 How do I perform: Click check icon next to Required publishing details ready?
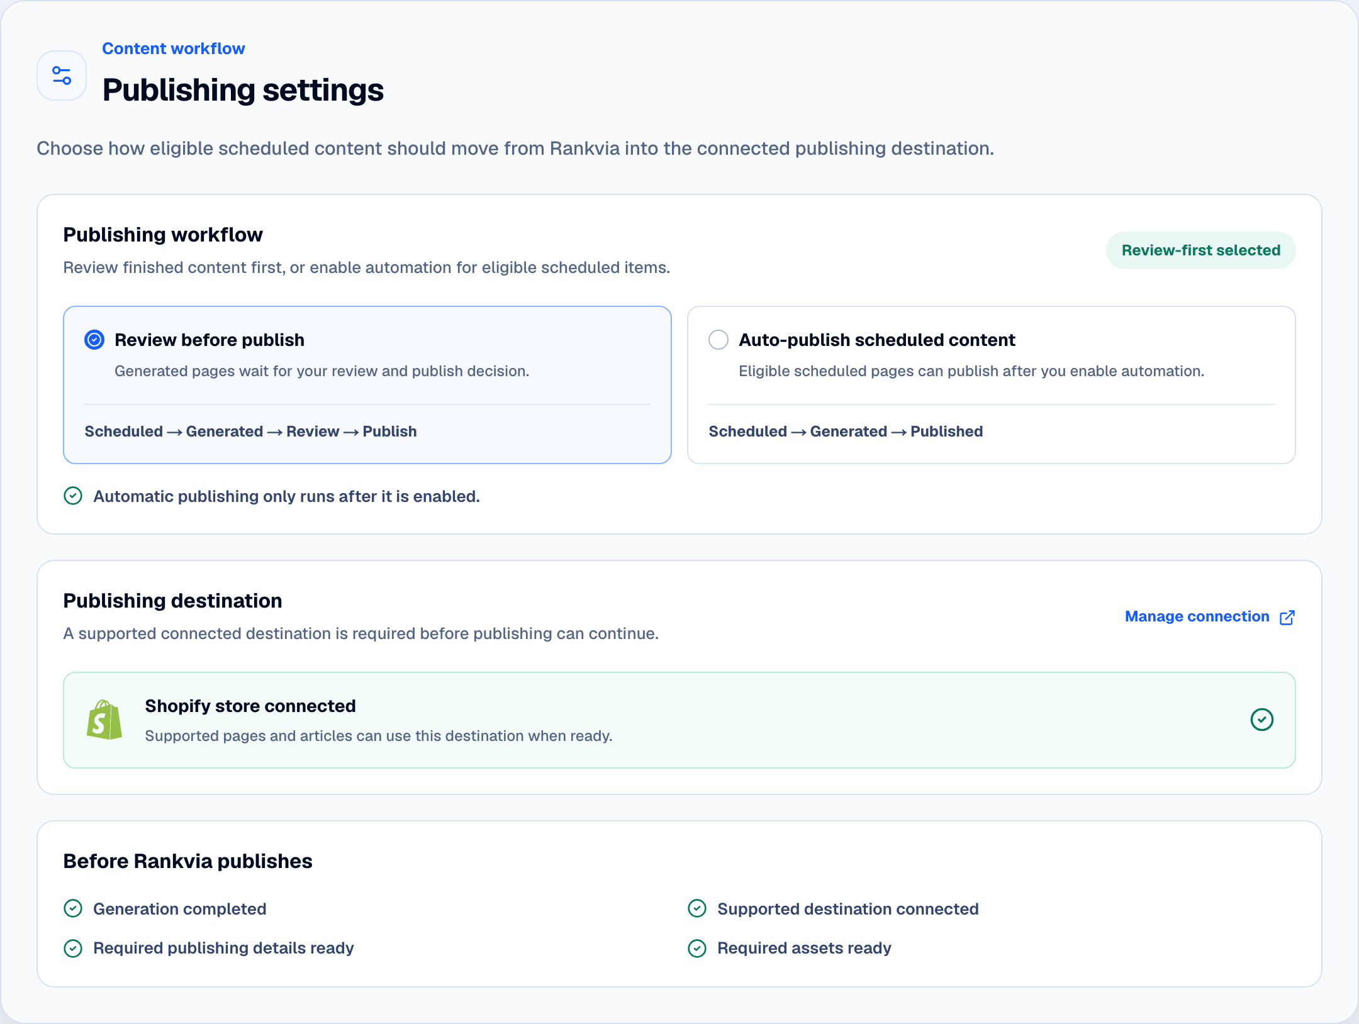(x=73, y=948)
